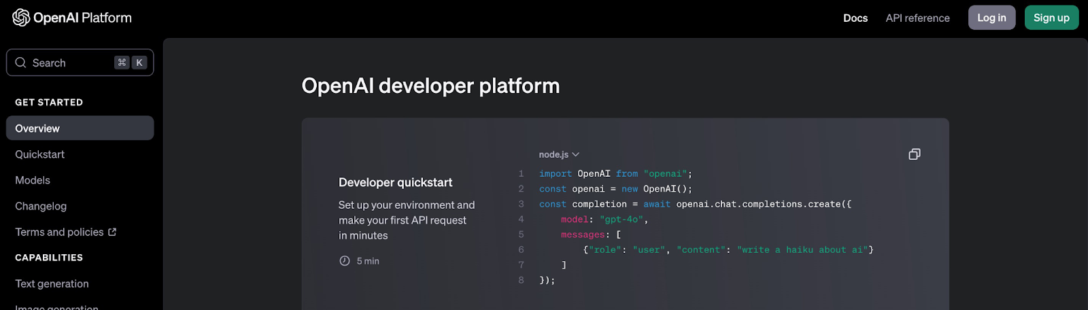Click code line 'const openai = new OpenAI();'
The image size is (1088, 310).
coord(615,189)
